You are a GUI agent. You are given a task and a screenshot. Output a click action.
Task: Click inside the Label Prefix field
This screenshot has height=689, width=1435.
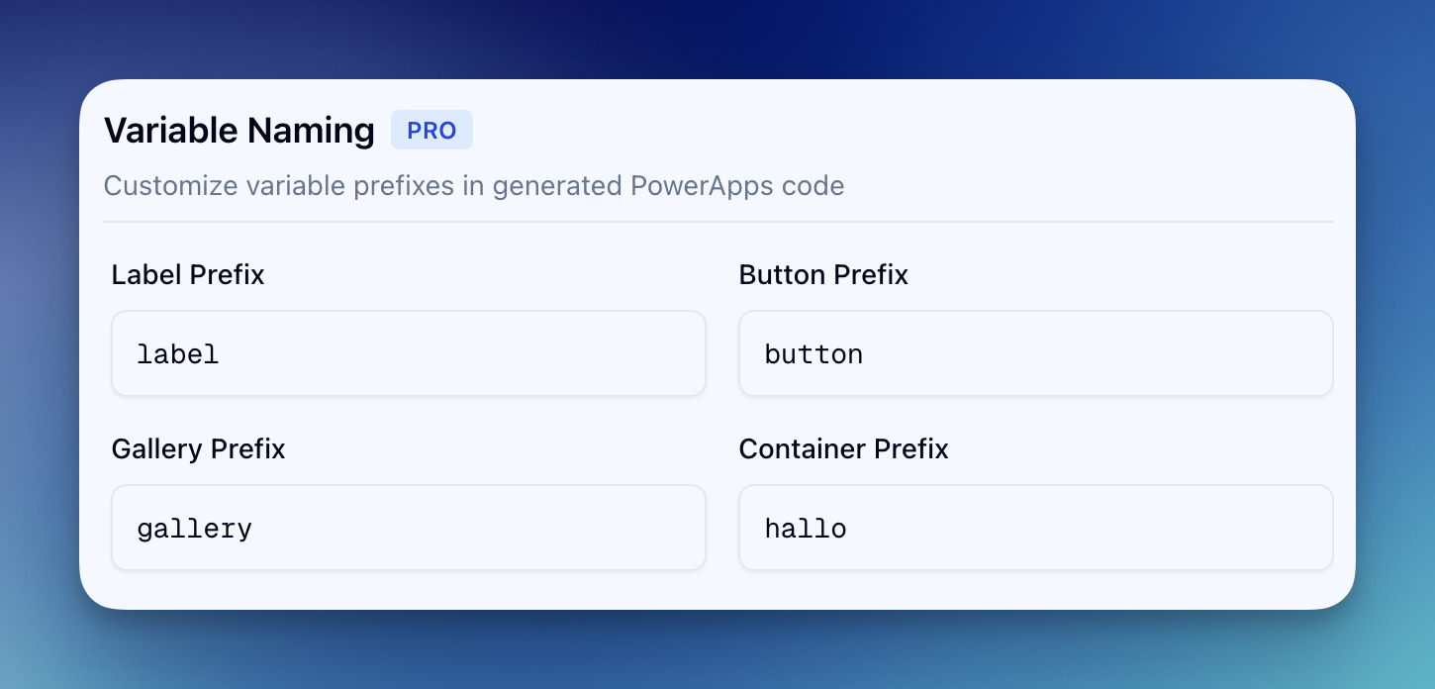tap(408, 353)
